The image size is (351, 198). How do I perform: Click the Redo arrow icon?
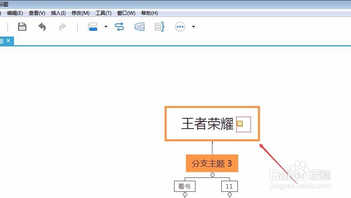62,27
